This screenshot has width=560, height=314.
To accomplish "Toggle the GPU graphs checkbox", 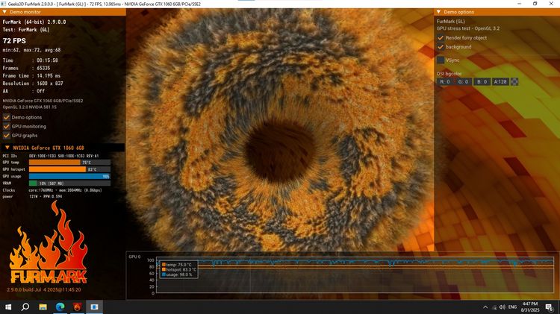I will (7, 136).
